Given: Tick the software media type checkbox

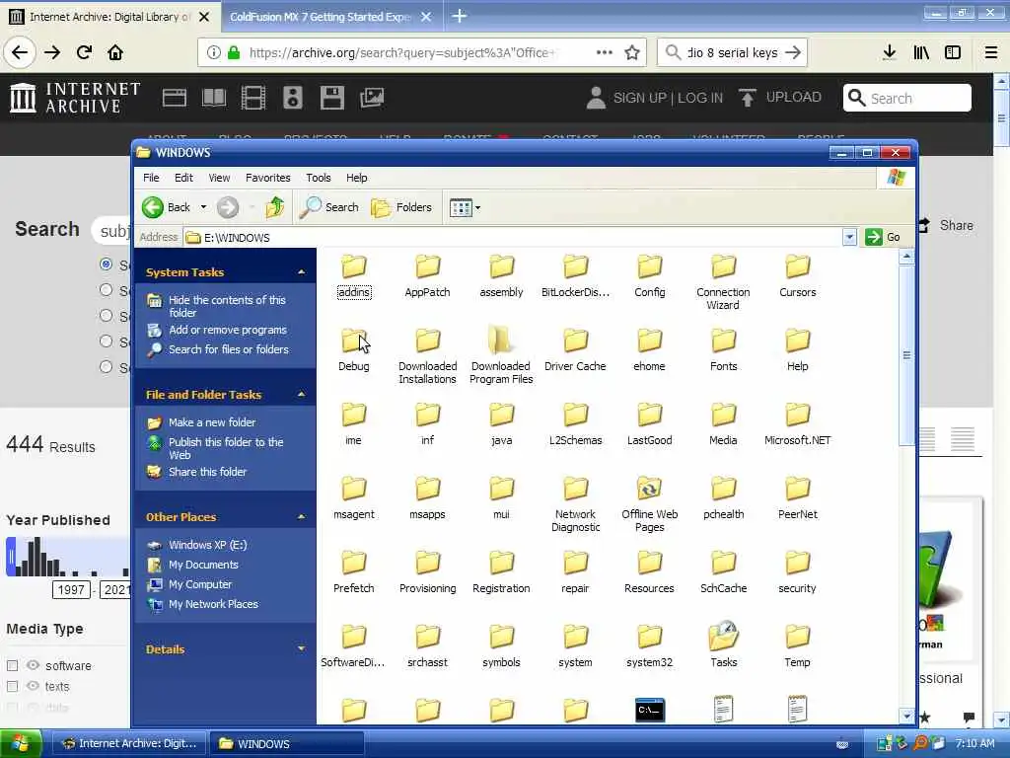Looking at the screenshot, I should pyautogui.click(x=12, y=665).
